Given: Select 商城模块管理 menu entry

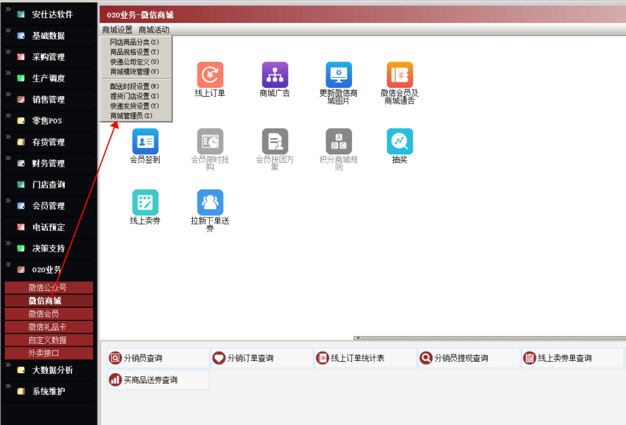Looking at the screenshot, I should (x=135, y=72).
